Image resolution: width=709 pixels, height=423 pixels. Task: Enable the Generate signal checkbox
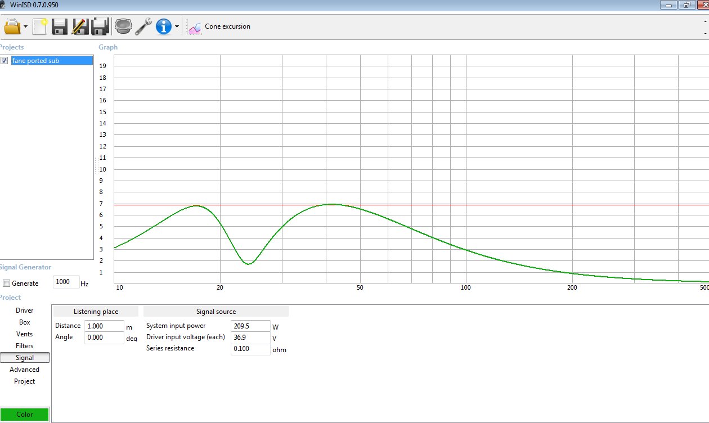[x=7, y=283]
